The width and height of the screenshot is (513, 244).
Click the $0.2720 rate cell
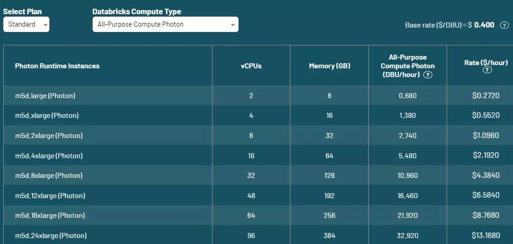(486, 96)
